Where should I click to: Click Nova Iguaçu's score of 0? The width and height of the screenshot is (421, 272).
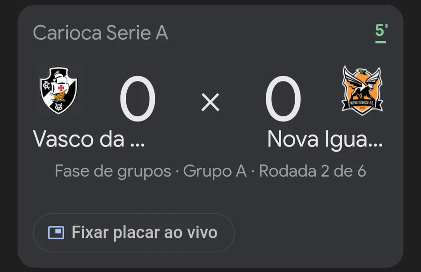coord(283,100)
